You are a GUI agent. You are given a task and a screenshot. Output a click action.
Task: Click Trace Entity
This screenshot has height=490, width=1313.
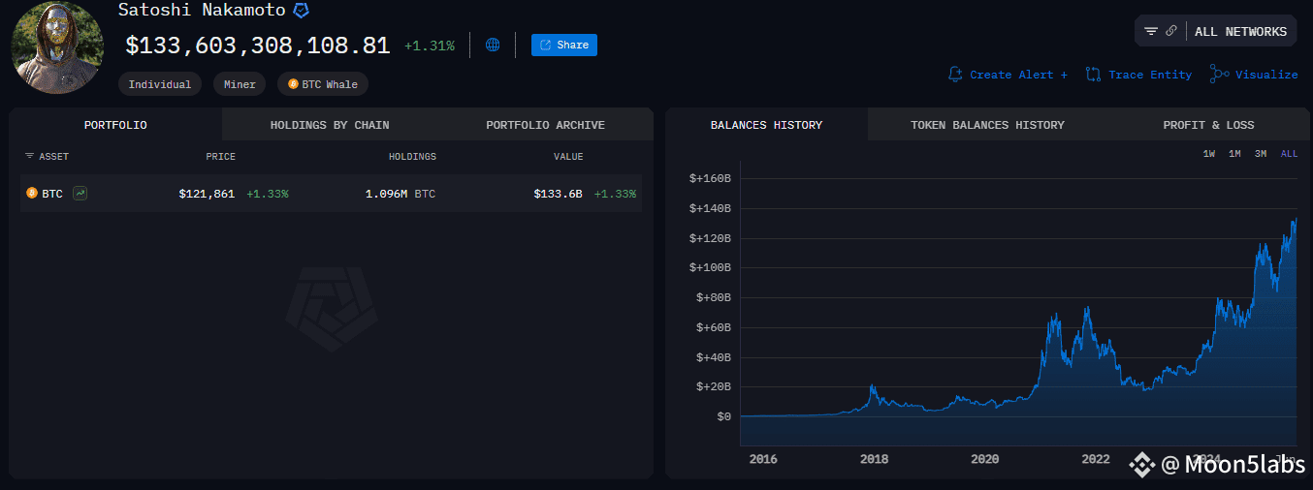pyautogui.click(x=1138, y=75)
